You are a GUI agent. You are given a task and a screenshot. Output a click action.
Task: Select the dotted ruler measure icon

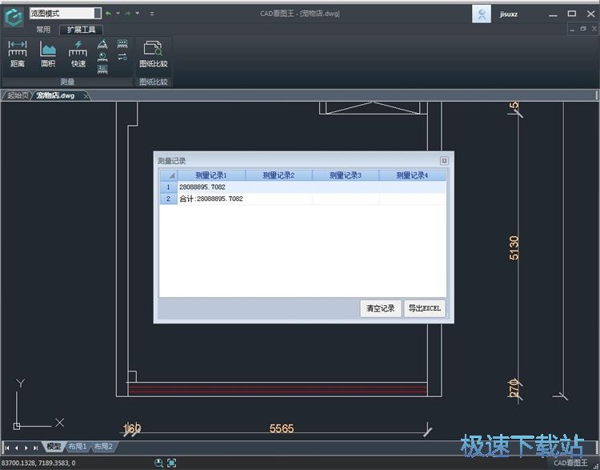click(122, 44)
